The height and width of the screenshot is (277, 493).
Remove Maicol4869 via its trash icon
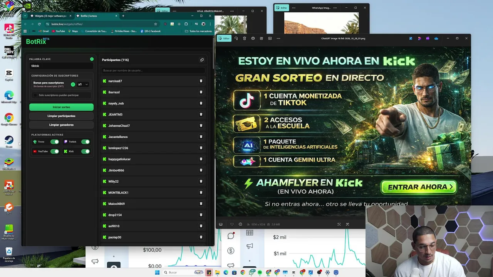201,204
